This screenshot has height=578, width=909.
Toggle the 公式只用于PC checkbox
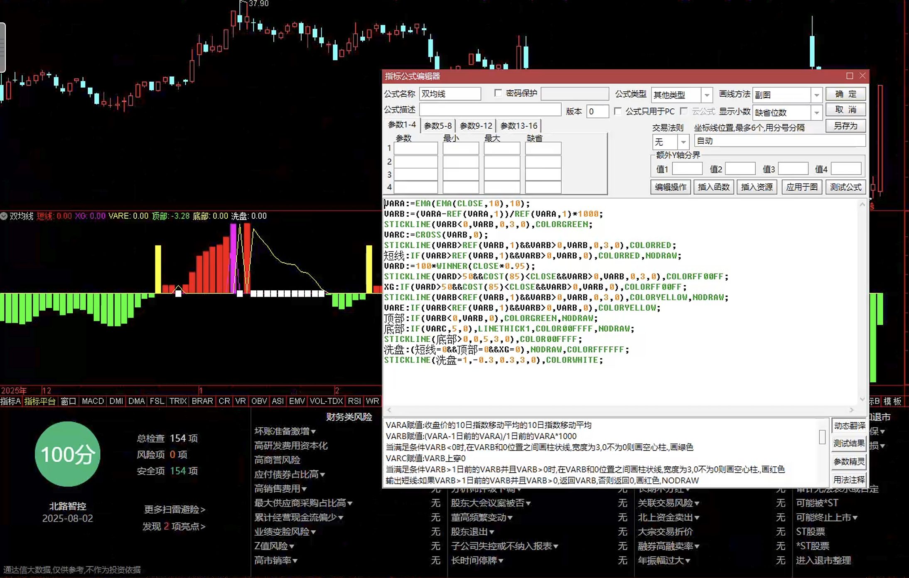pos(618,111)
